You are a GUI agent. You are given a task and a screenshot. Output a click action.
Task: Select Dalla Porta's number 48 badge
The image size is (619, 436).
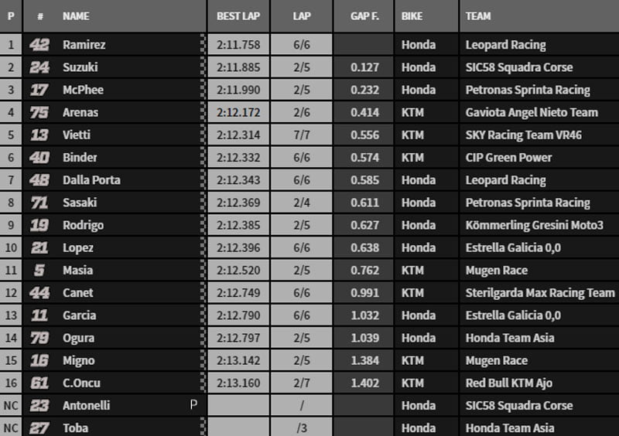(x=39, y=180)
